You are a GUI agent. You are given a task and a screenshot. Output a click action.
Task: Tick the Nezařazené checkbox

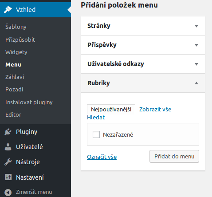[x=96, y=134]
